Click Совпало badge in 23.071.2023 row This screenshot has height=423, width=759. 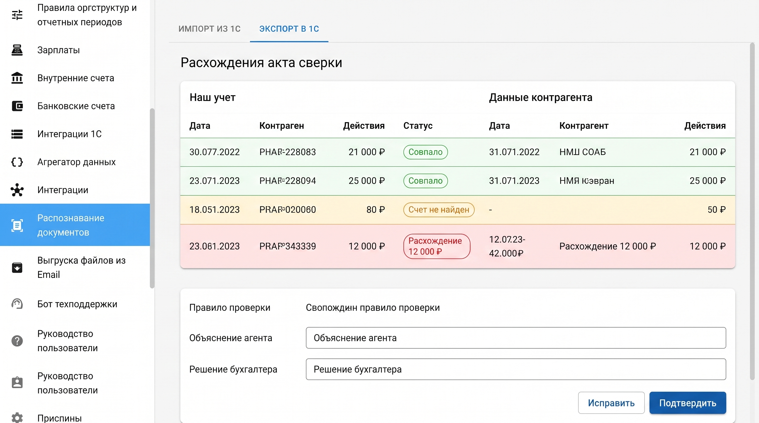point(425,181)
